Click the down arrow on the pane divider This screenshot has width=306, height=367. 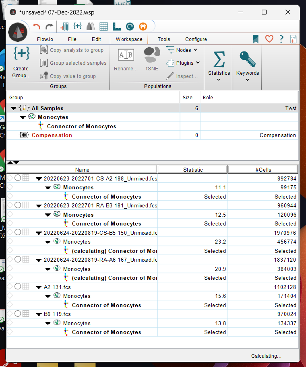click(16, 162)
